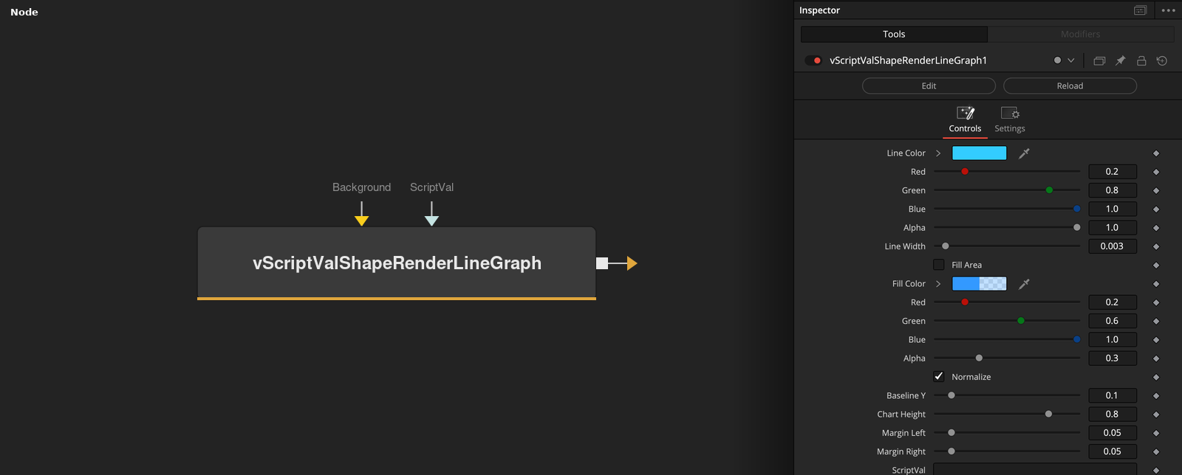Reset the tool with reset icon
Viewport: 1182px width, 475px height.
pyautogui.click(x=1162, y=60)
